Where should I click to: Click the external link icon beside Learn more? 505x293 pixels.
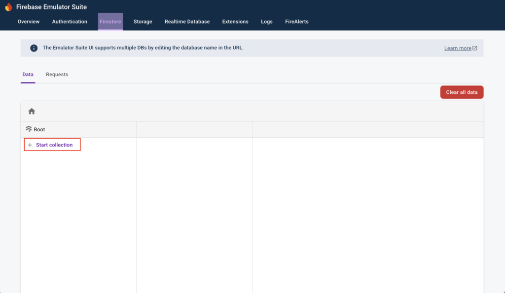(475, 48)
